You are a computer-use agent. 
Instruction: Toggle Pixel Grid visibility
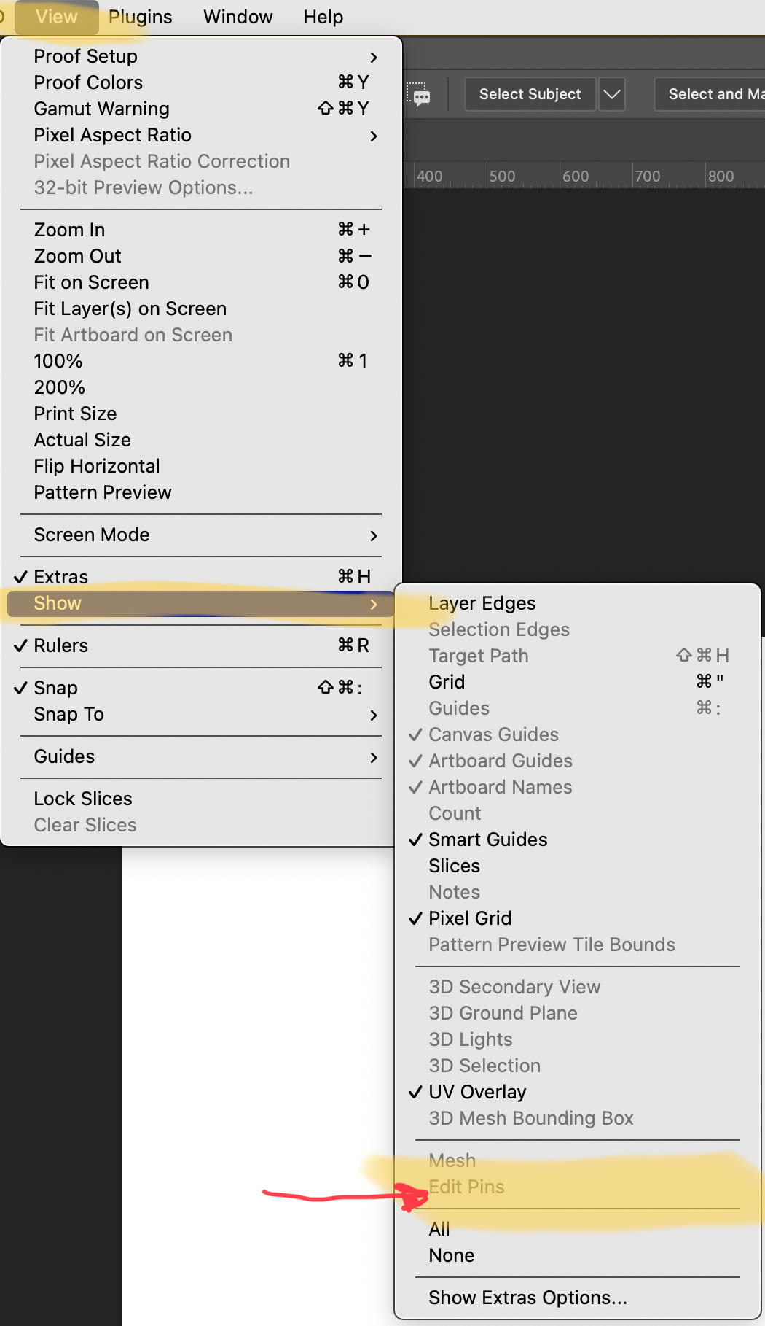470,918
